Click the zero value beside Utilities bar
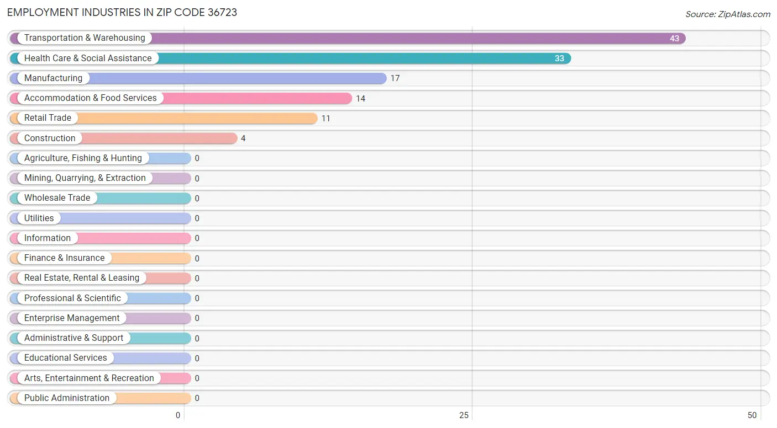Viewport: 777px width, 428px height. click(x=197, y=218)
